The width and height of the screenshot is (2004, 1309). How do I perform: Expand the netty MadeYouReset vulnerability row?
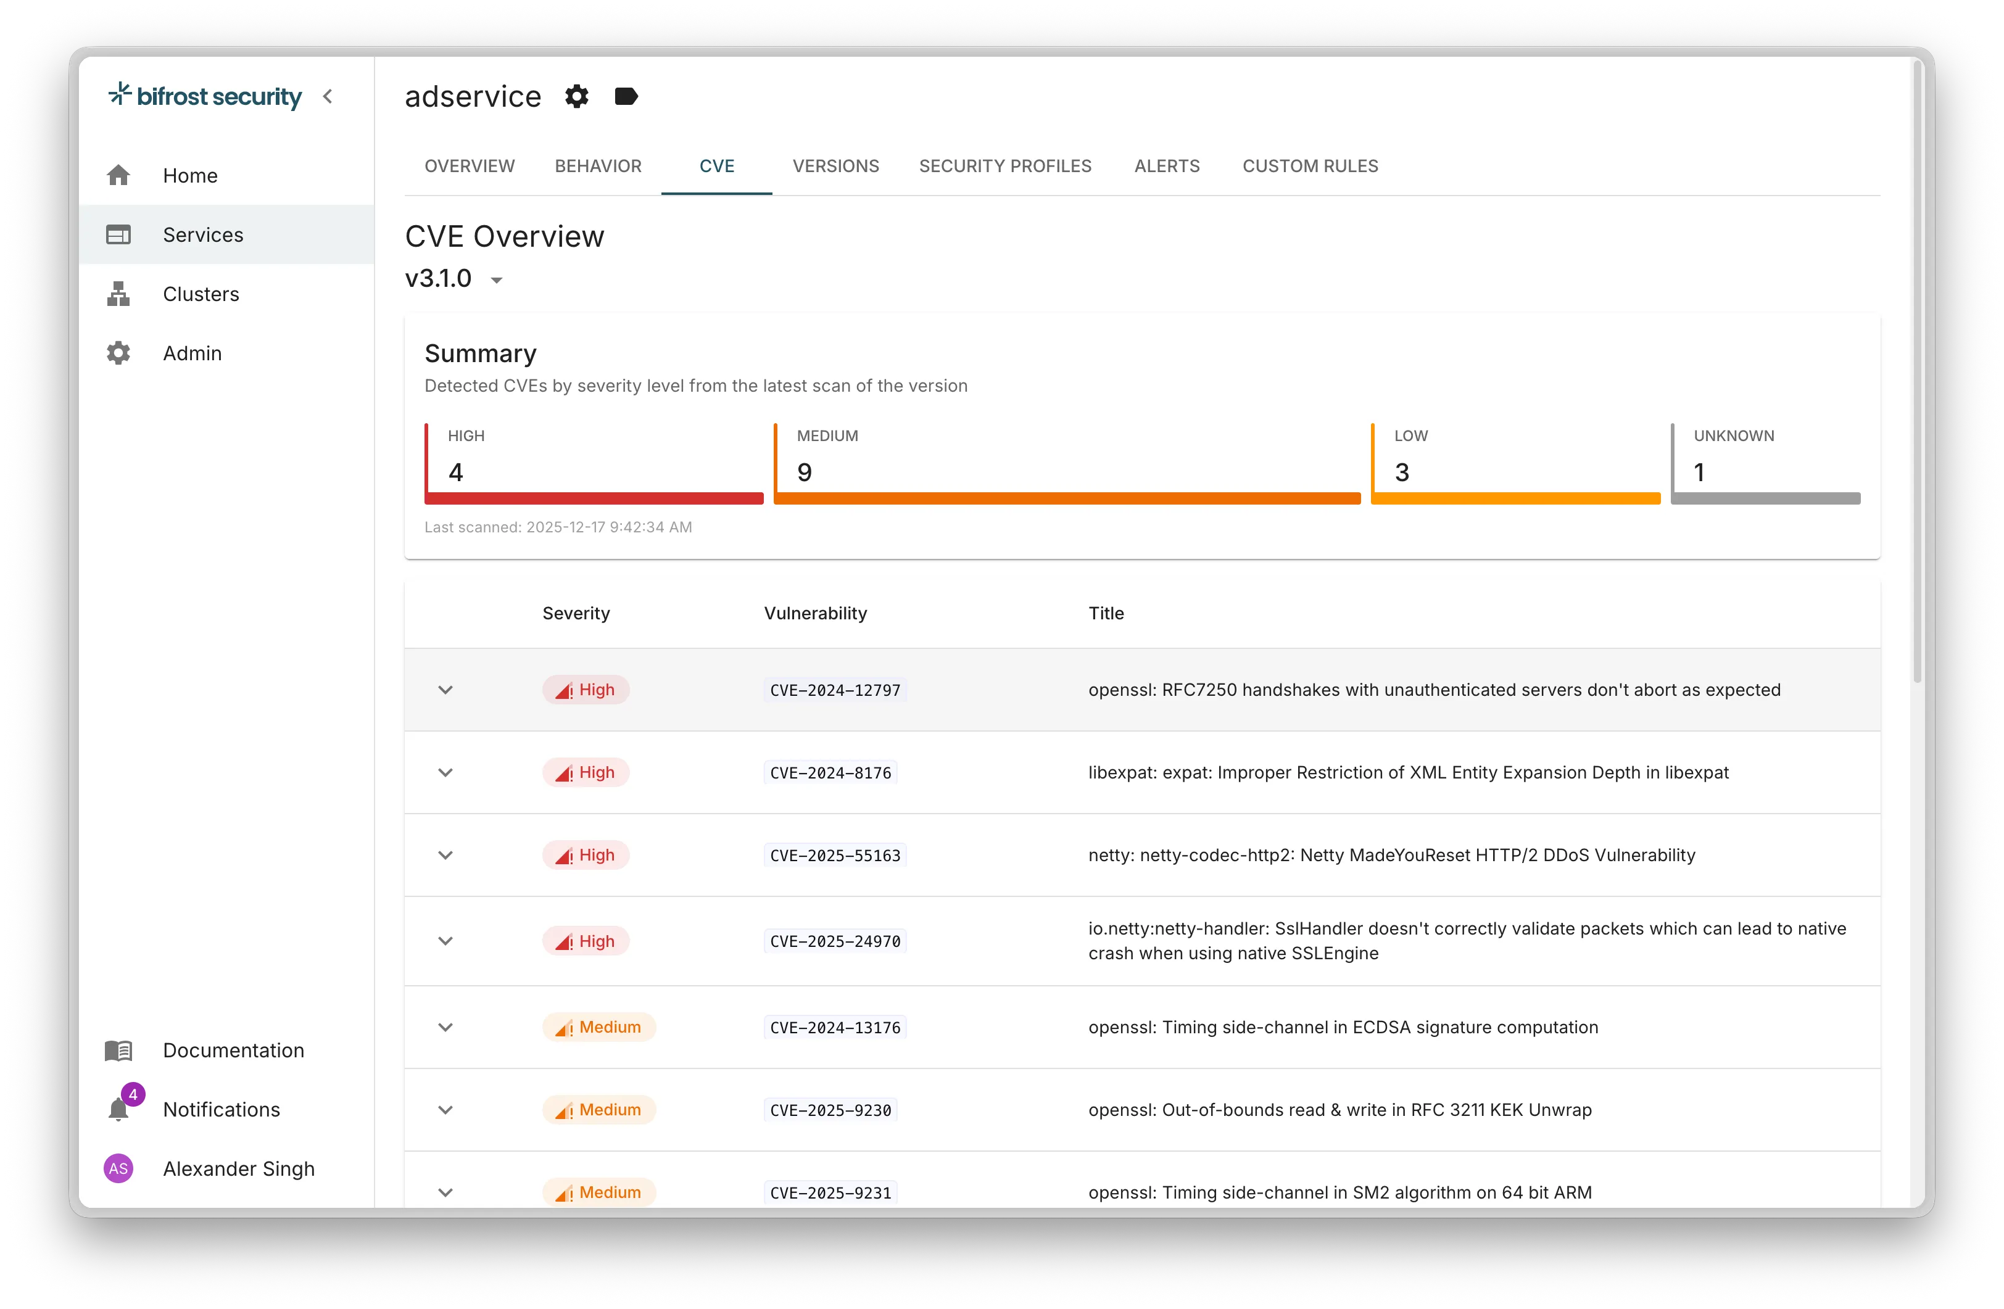445,854
